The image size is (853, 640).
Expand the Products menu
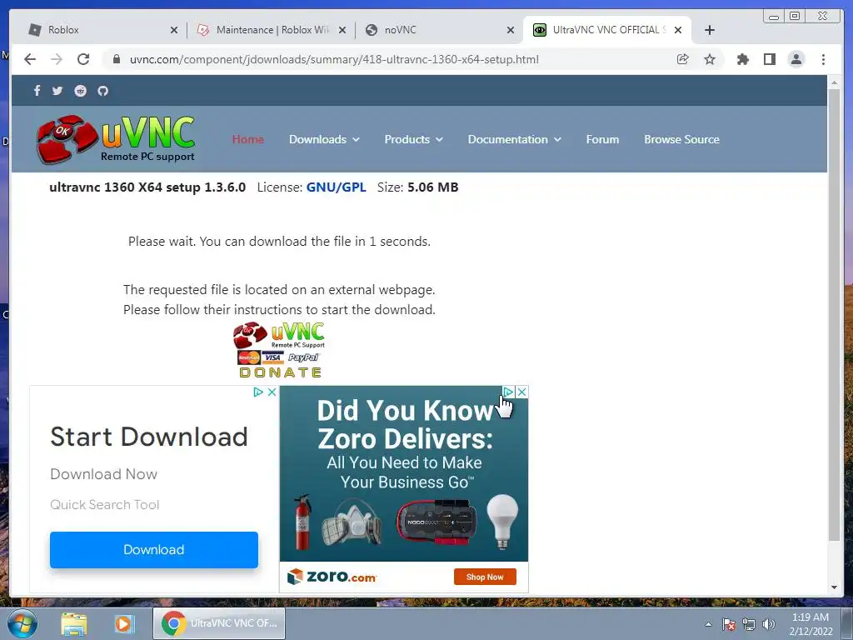[x=413, y=139]
